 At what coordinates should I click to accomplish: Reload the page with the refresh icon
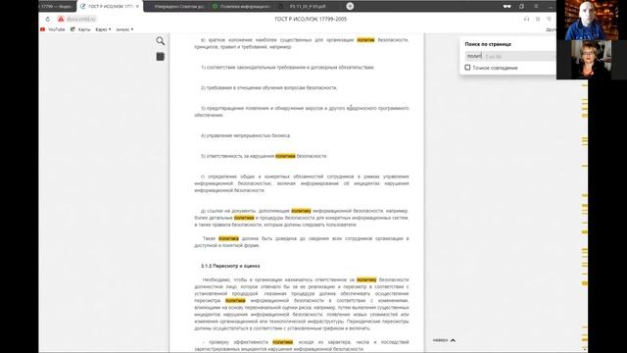48,19
